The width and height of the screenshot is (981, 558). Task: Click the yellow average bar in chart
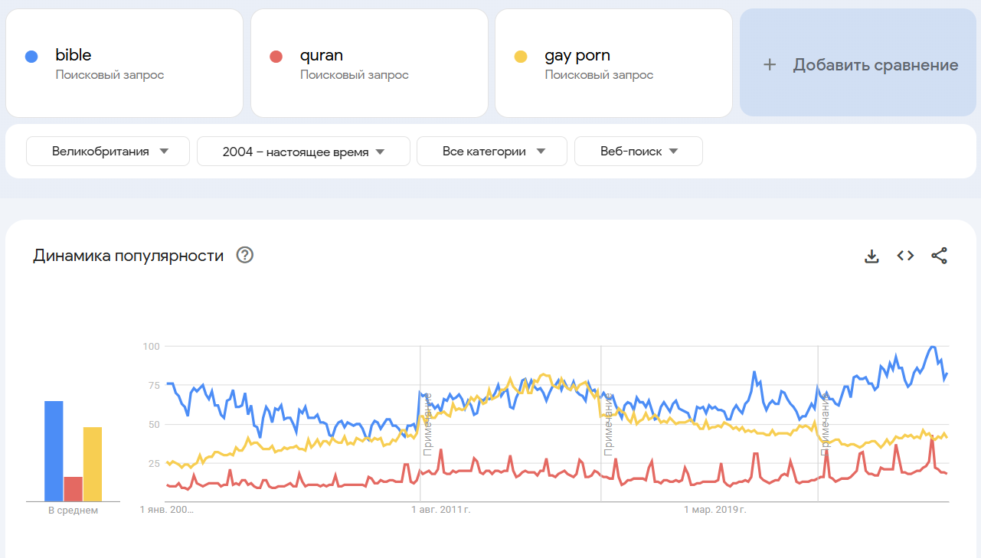pos(93,464)
